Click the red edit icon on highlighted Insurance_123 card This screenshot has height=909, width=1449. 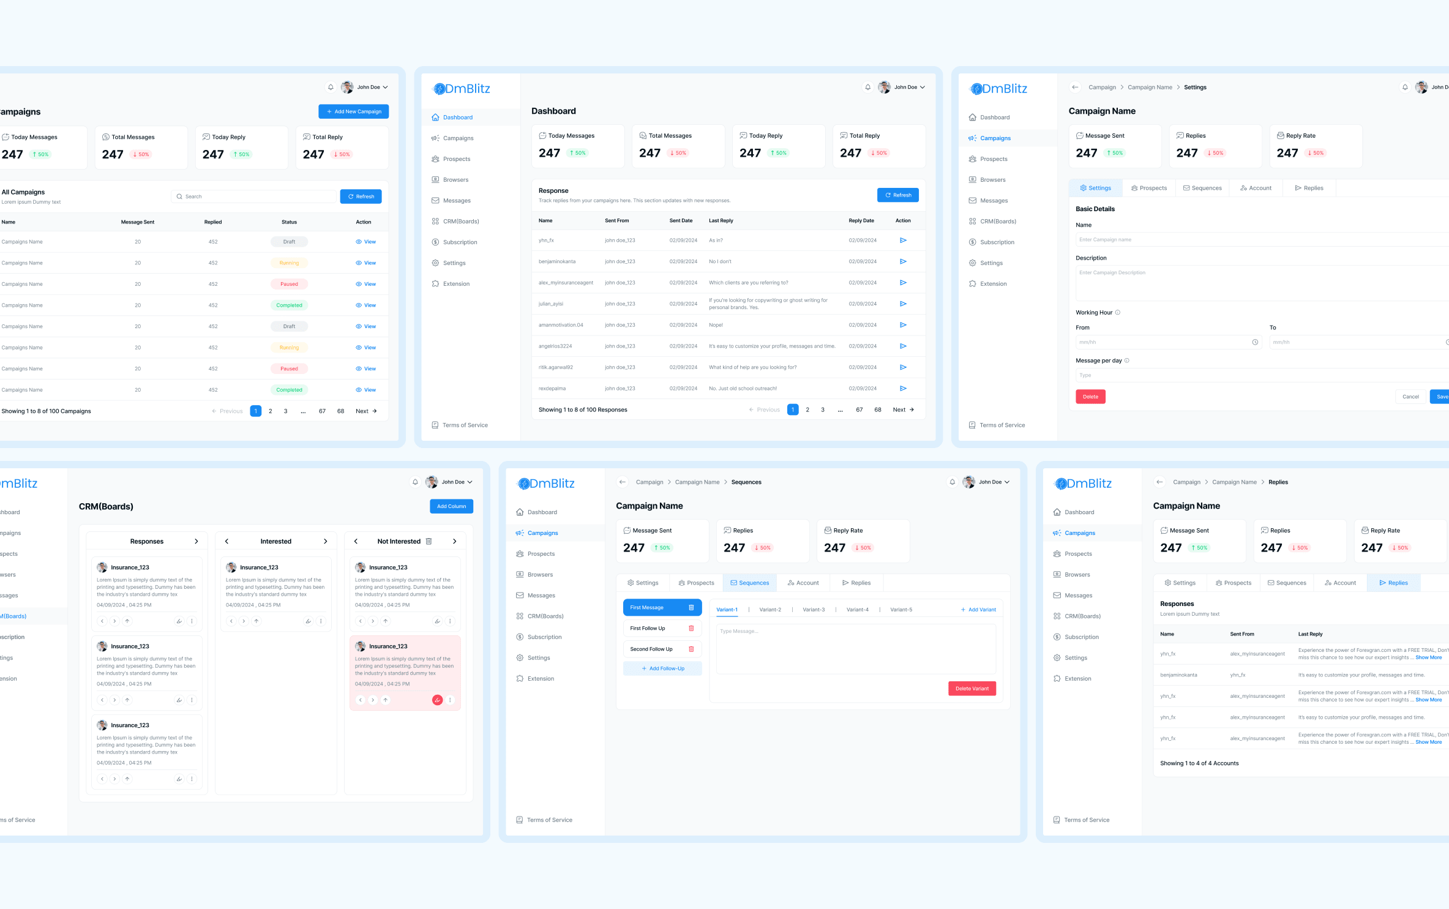click(437, 700)
